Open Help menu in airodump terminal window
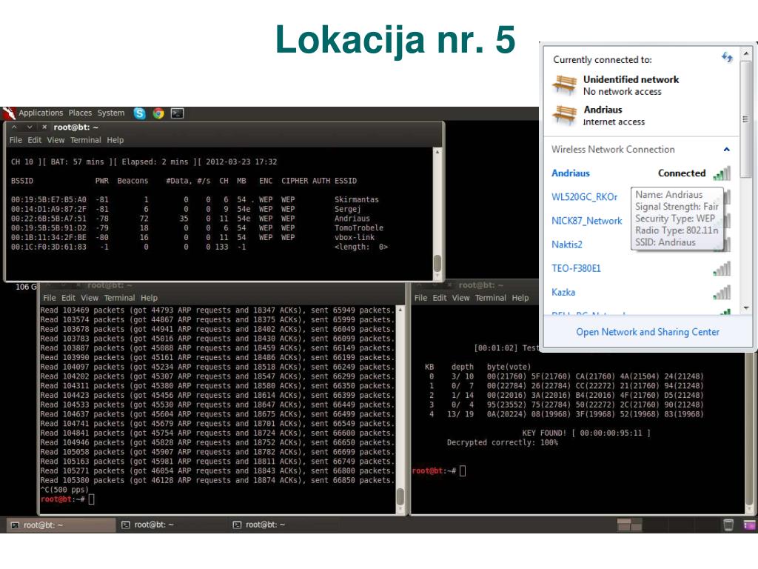758x569 pixels. (x=115, y=140)
